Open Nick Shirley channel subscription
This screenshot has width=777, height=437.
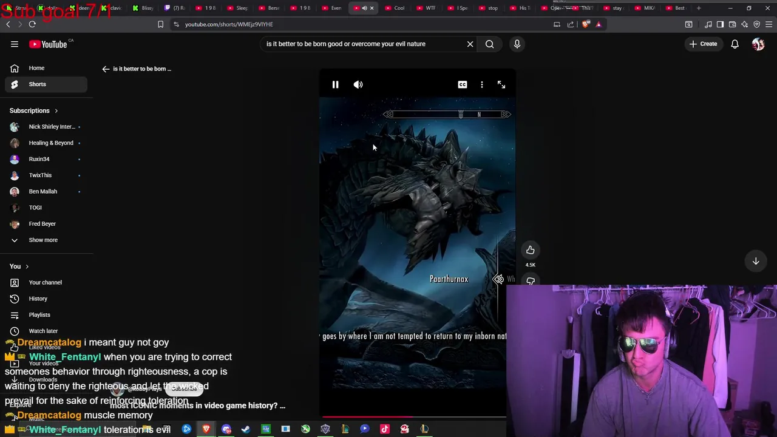(x=46, y=127)
